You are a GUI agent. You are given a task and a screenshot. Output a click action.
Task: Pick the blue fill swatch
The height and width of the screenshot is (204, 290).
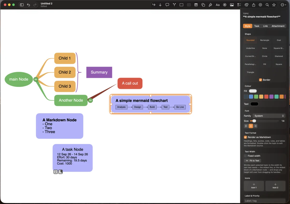pyautogui.click(x=251, y=97)
